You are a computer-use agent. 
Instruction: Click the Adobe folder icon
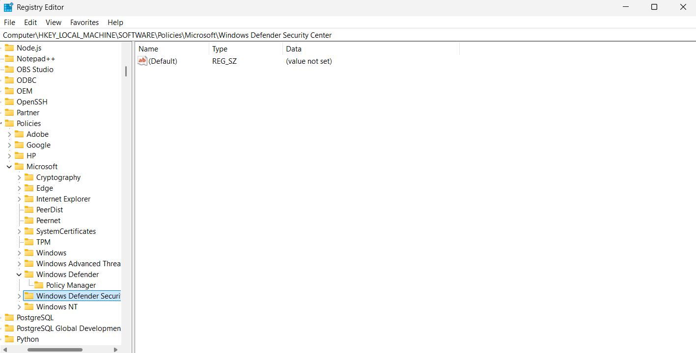19,134
